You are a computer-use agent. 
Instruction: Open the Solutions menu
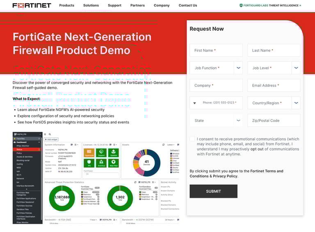coord(91,5)
